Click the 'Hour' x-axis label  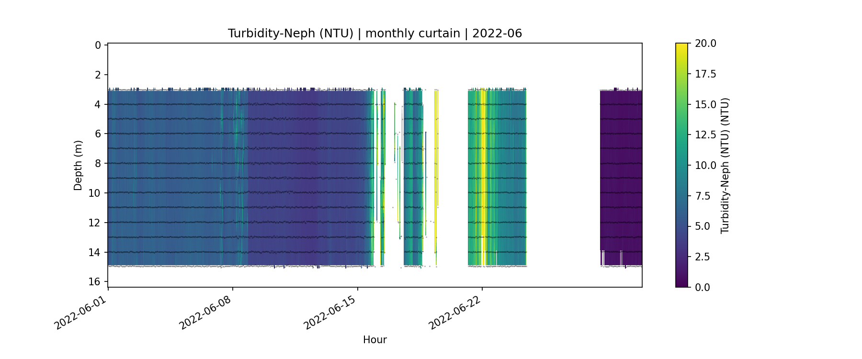click(374, 340)
